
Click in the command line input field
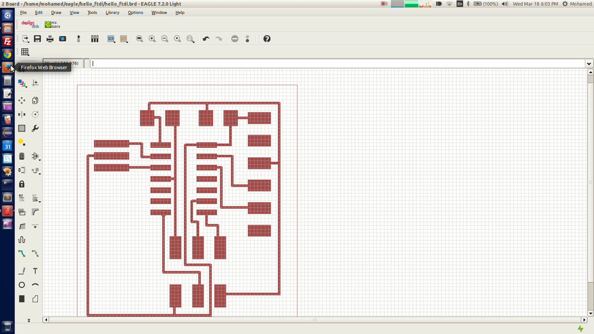337,64
